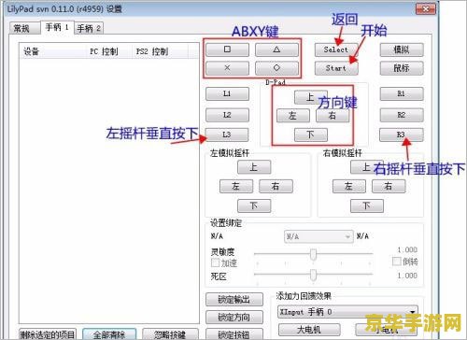Click the 大电机 button
This screenshot has width=467, height=340.
pyautogui.click(x=309, y=330)
